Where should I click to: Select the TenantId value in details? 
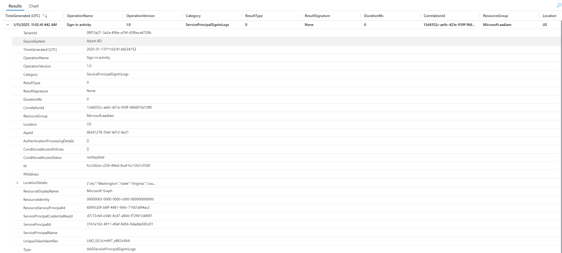[x=119, y=32]
